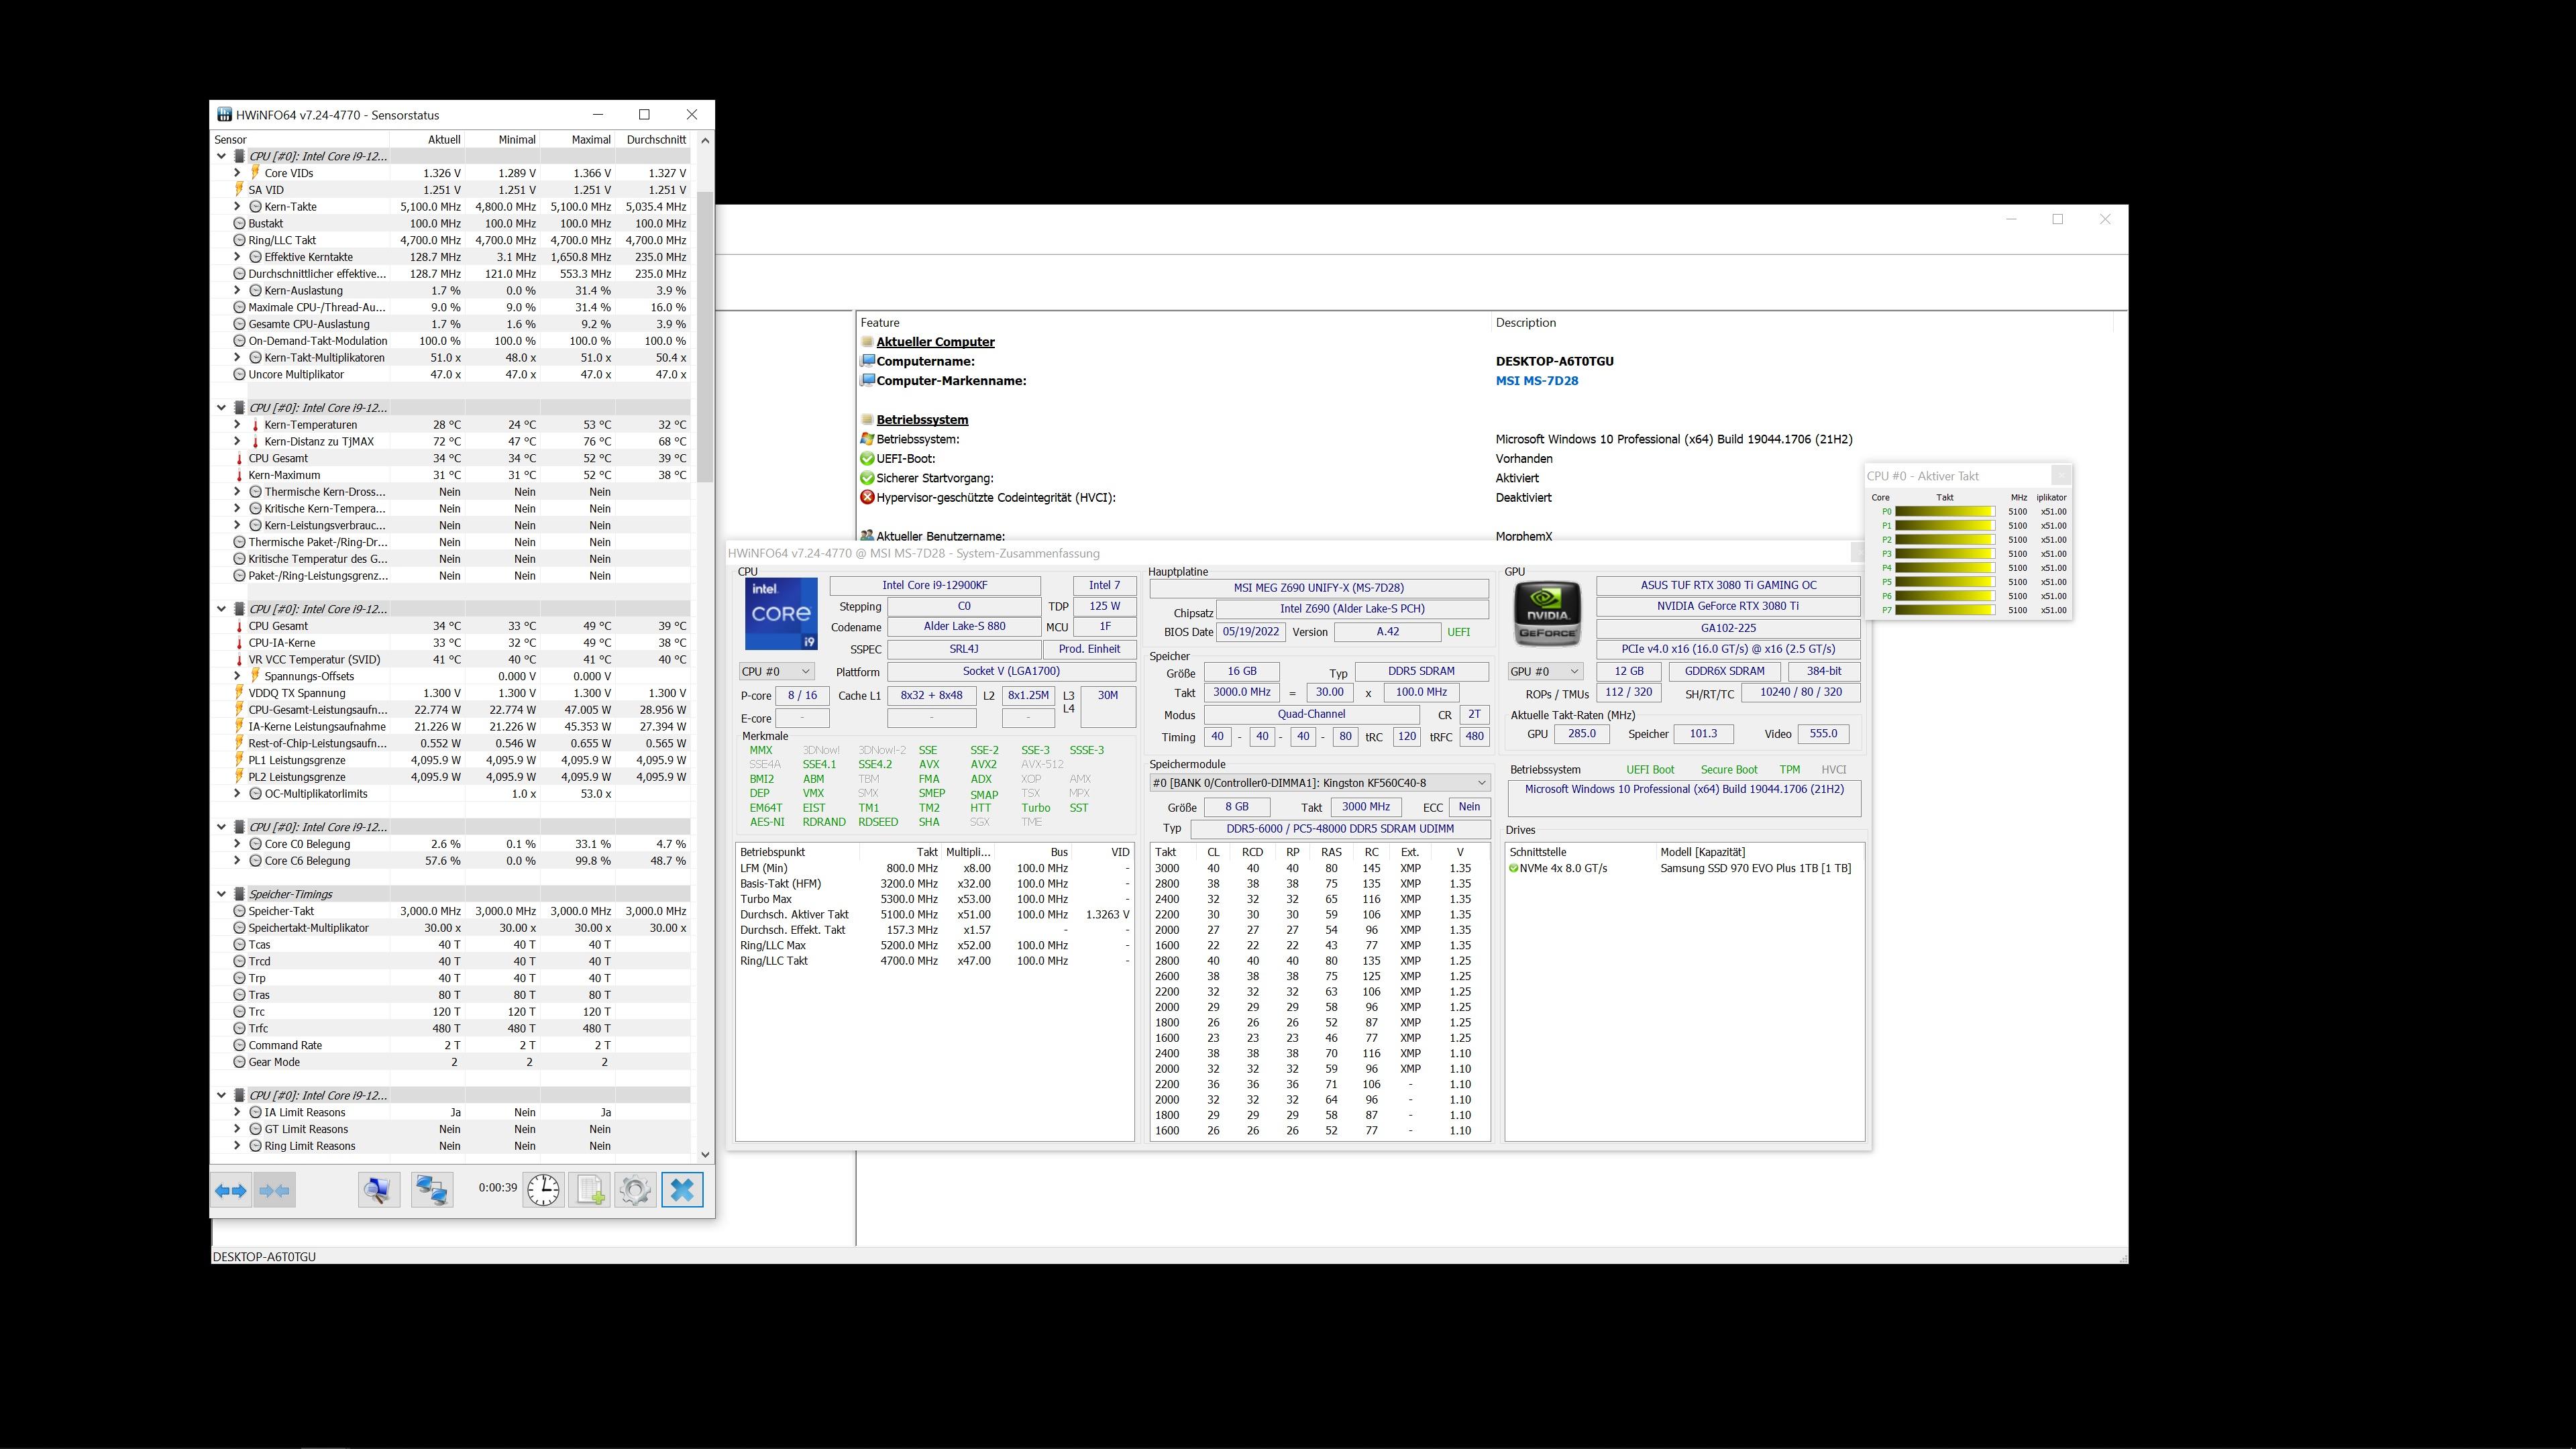The width and height of the screenshot is (2576, 1449).
Task: Expand the OC-Multiplikatorlimits row
Action: coord(237,794)
